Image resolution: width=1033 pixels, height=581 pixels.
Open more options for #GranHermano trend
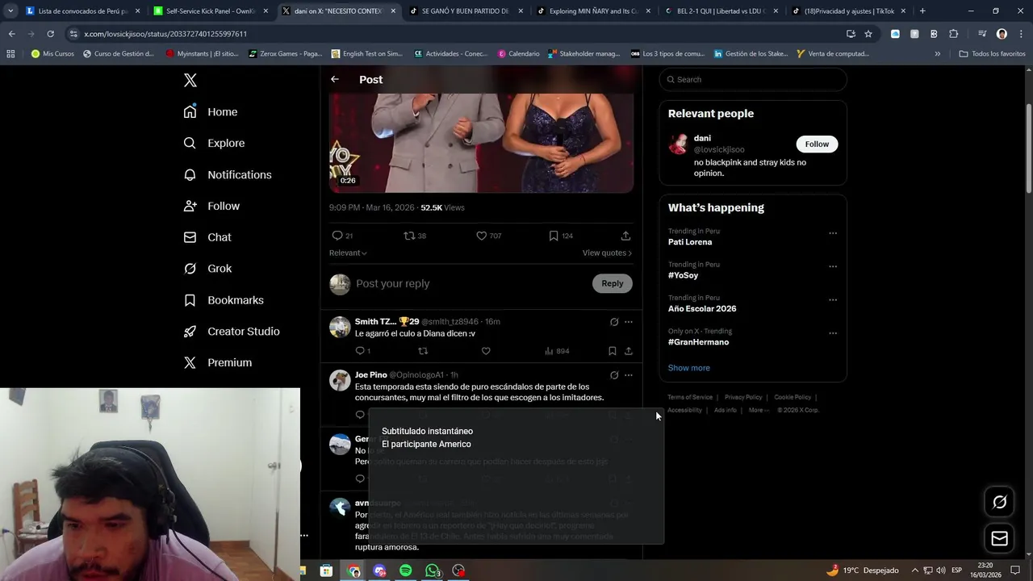tap(833, 332)
